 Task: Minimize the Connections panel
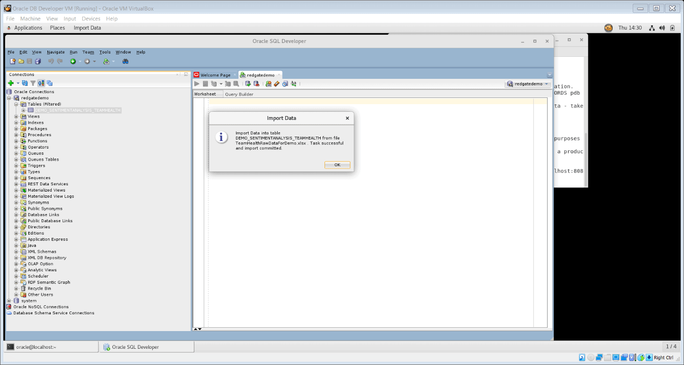pyautogui.click(x=186, y=75)
